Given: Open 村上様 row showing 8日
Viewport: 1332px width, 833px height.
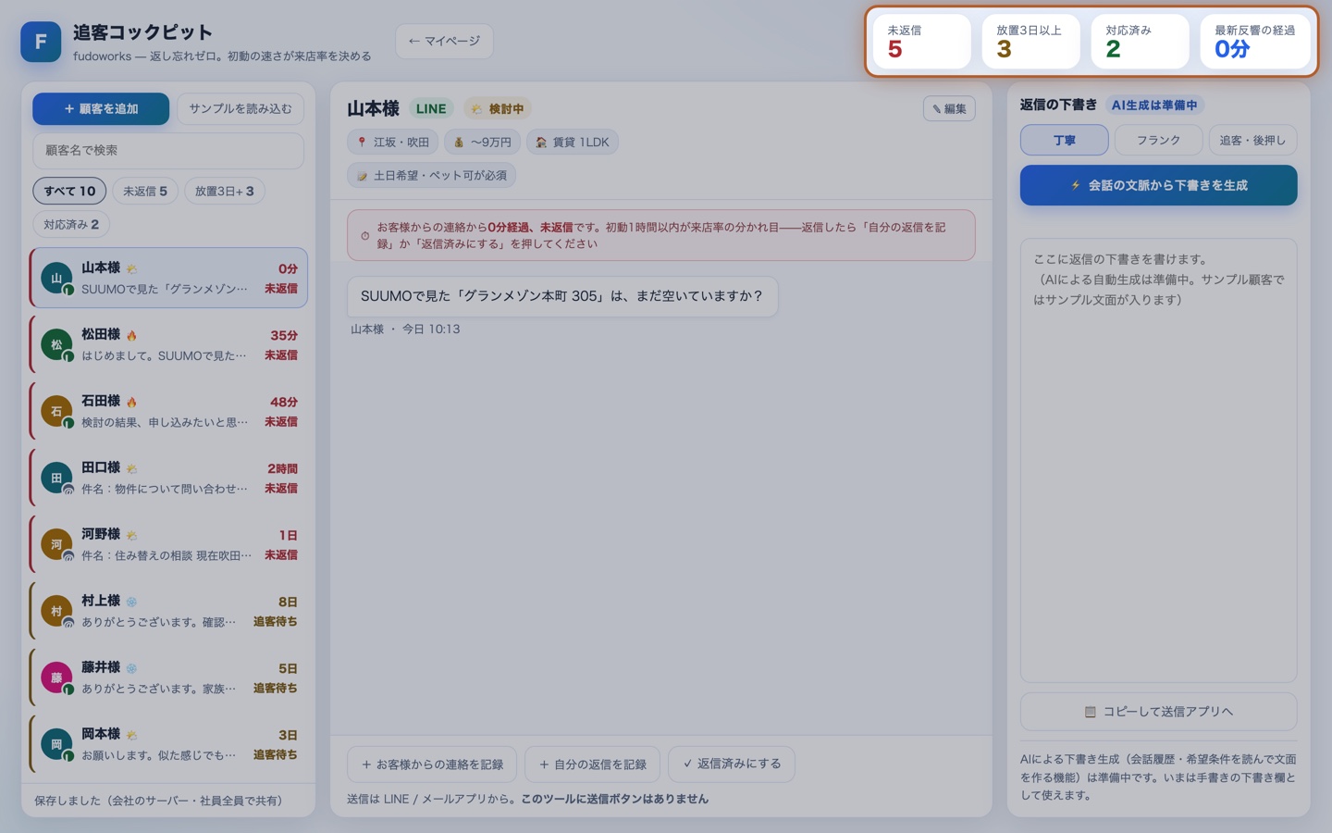Looking at the screenshot, I should click(169, 611).
